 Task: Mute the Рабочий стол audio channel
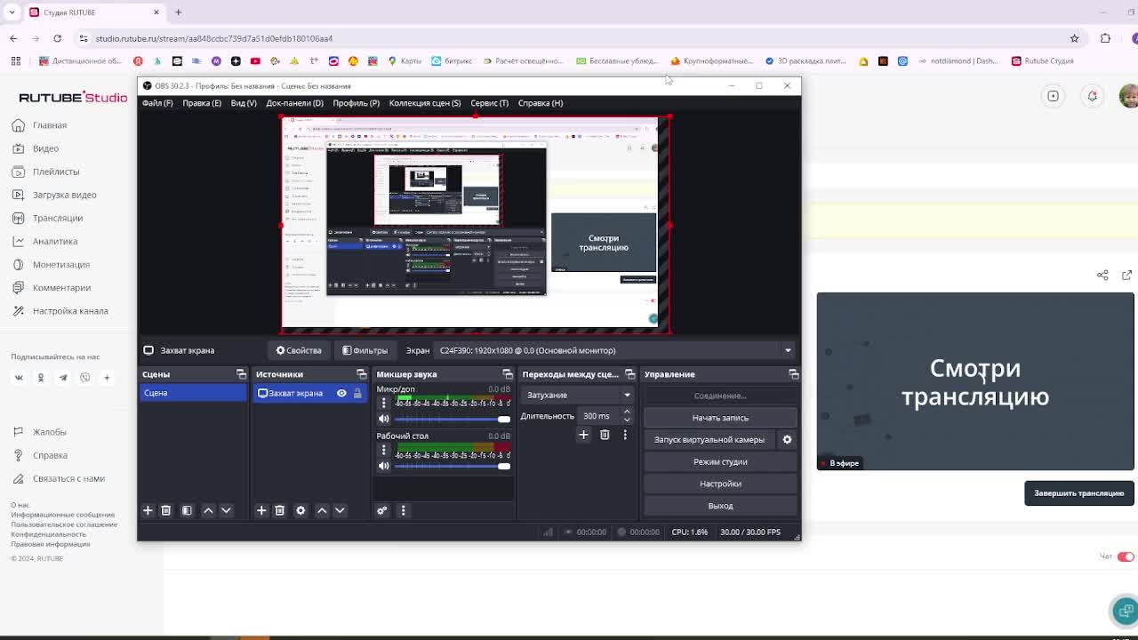point(384,466)
